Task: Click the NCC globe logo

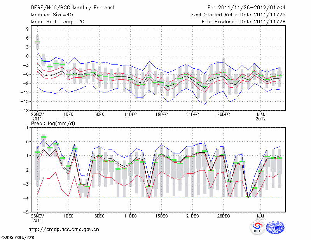Action: (x=275, y=228)
